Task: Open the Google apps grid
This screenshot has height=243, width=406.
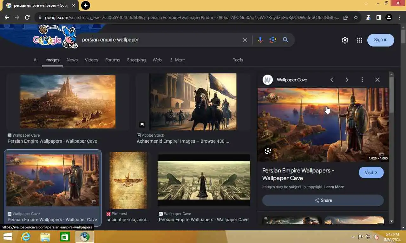Action: click(x=359, y=40)
